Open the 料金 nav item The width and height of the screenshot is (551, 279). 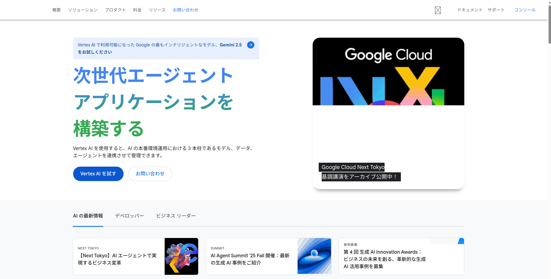(137, 10)
